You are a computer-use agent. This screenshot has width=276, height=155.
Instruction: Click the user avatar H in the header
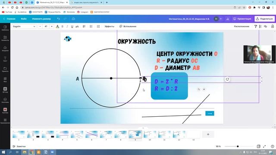tap(216, 19)
